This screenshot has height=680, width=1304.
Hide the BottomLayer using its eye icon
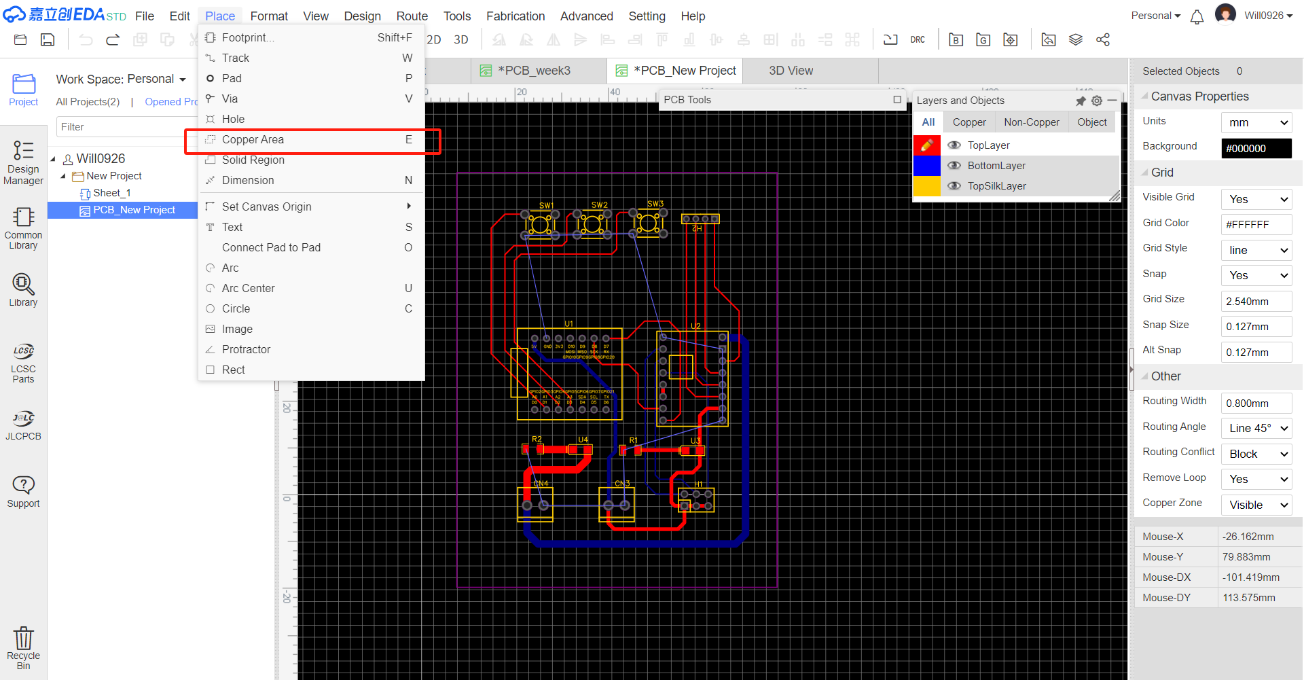point(954,166)
